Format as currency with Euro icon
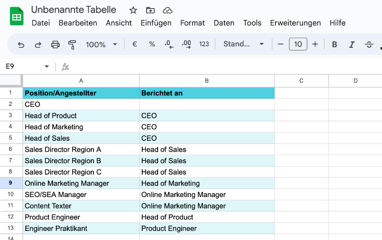382x240 pixels. coord(135,44)
